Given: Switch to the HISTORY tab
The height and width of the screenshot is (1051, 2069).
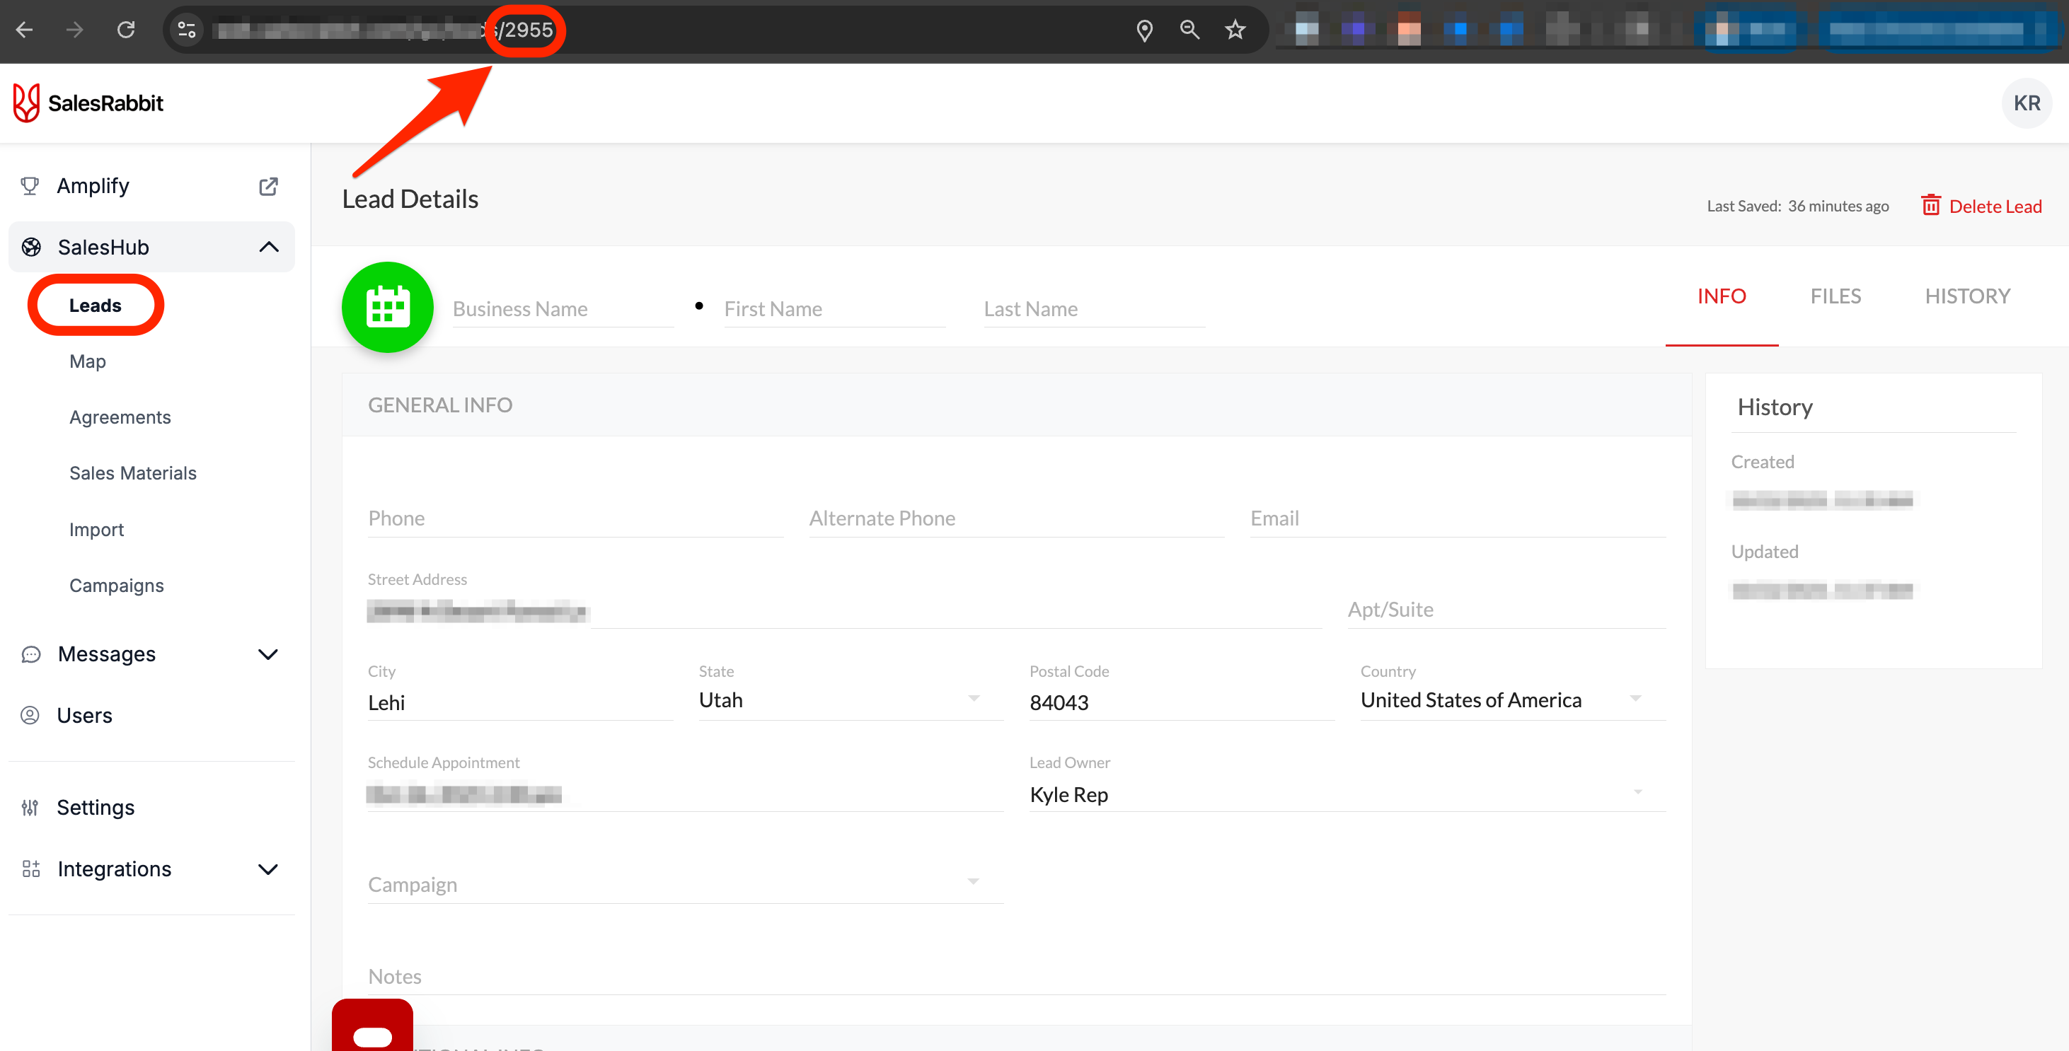Looking at the screenshot, I should coord(1967,296).
